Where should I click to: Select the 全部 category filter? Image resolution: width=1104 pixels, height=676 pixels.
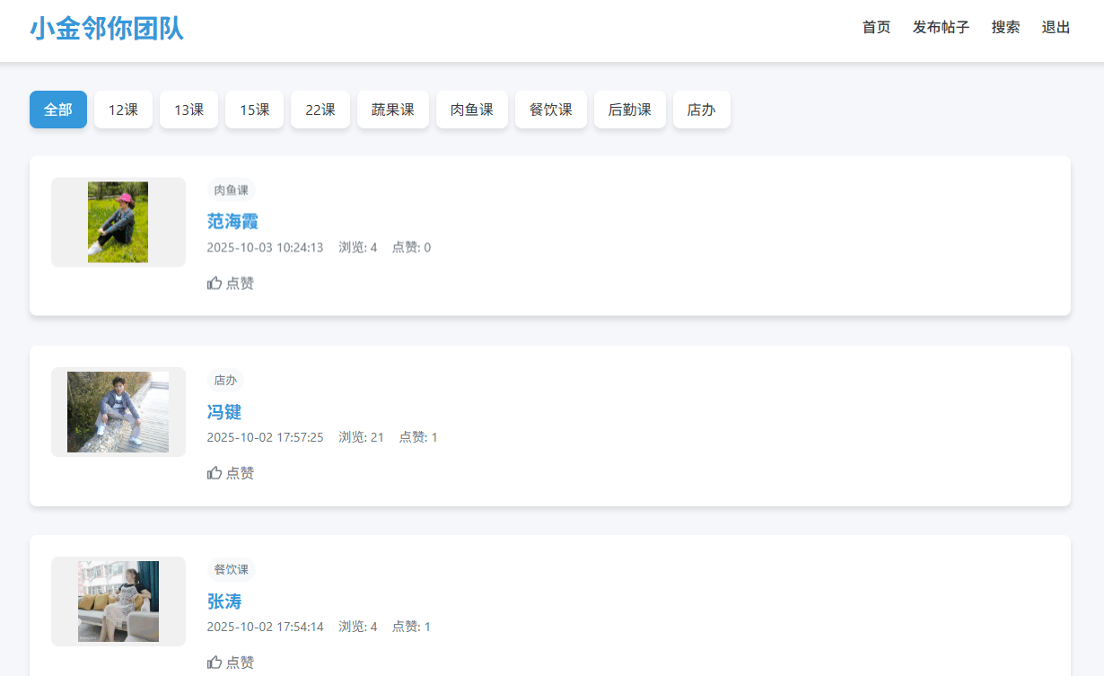(58, 110)
